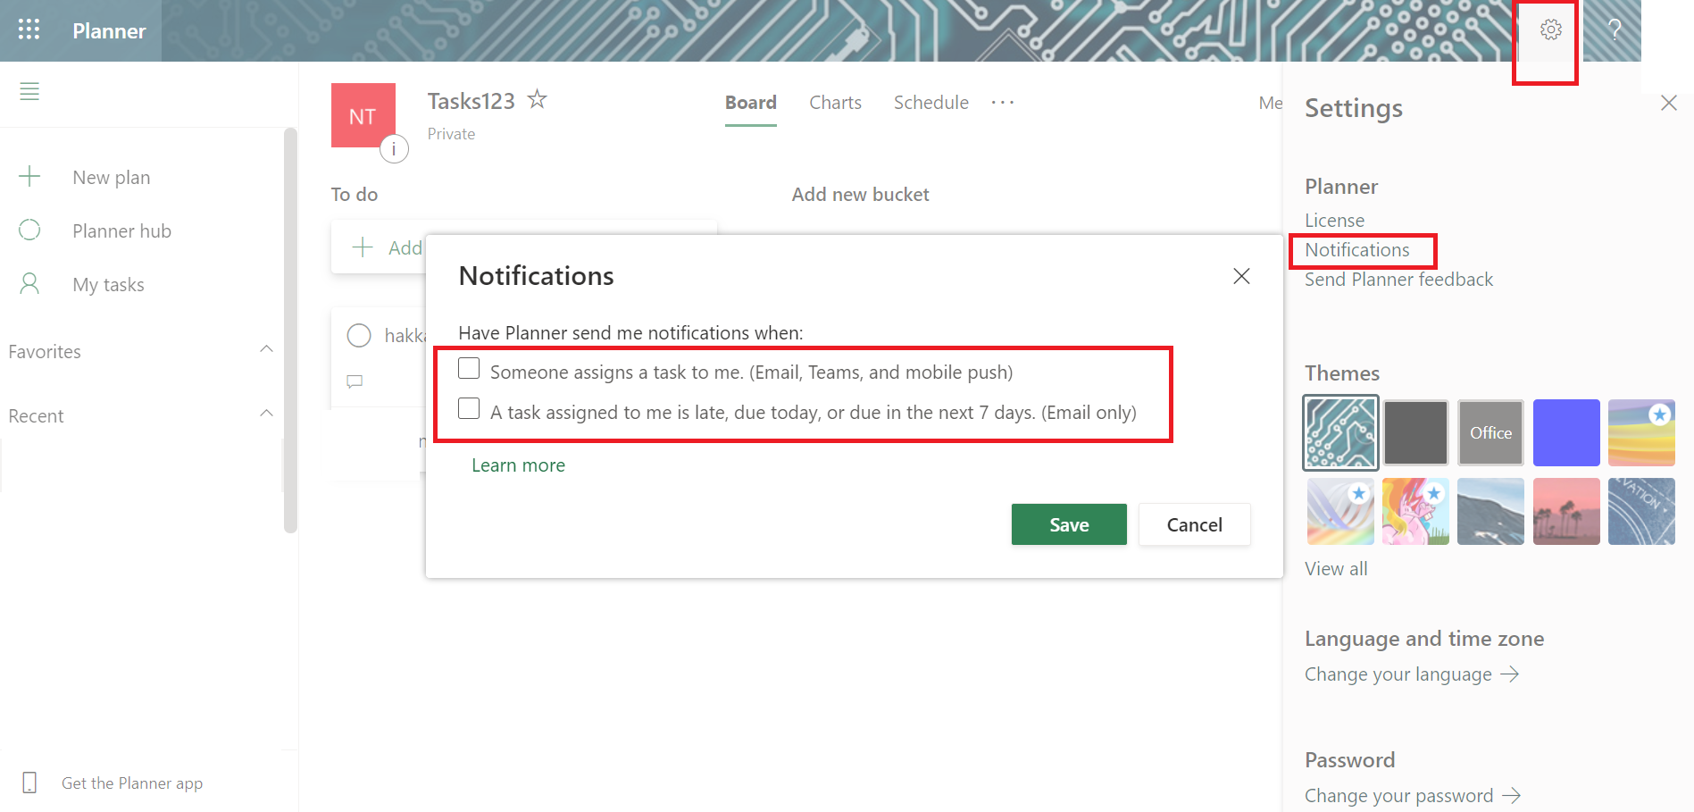Select the dark gray theme
Image resolution: width=1694 pixels, height=812 pixels.
click(1415, 432)
